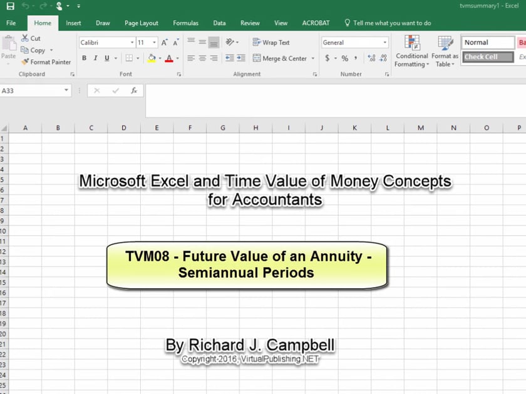Open Conditional Formatting menu
526x394 pixels.
411,51
